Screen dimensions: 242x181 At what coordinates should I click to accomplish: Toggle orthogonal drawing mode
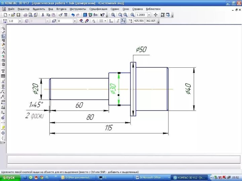pyautogui.click(x=117, y=21)
